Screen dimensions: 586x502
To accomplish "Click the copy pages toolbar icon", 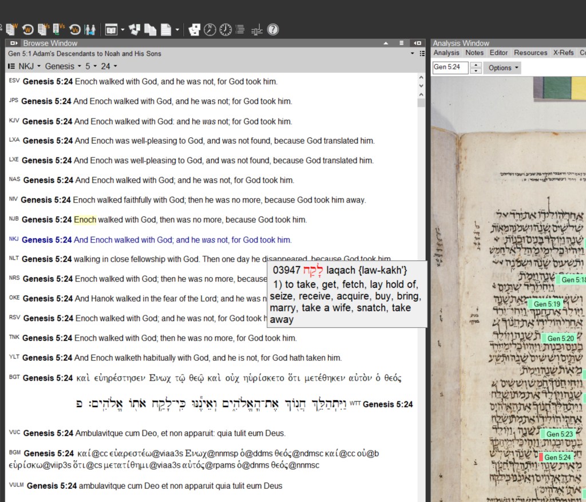I will 151,29.
